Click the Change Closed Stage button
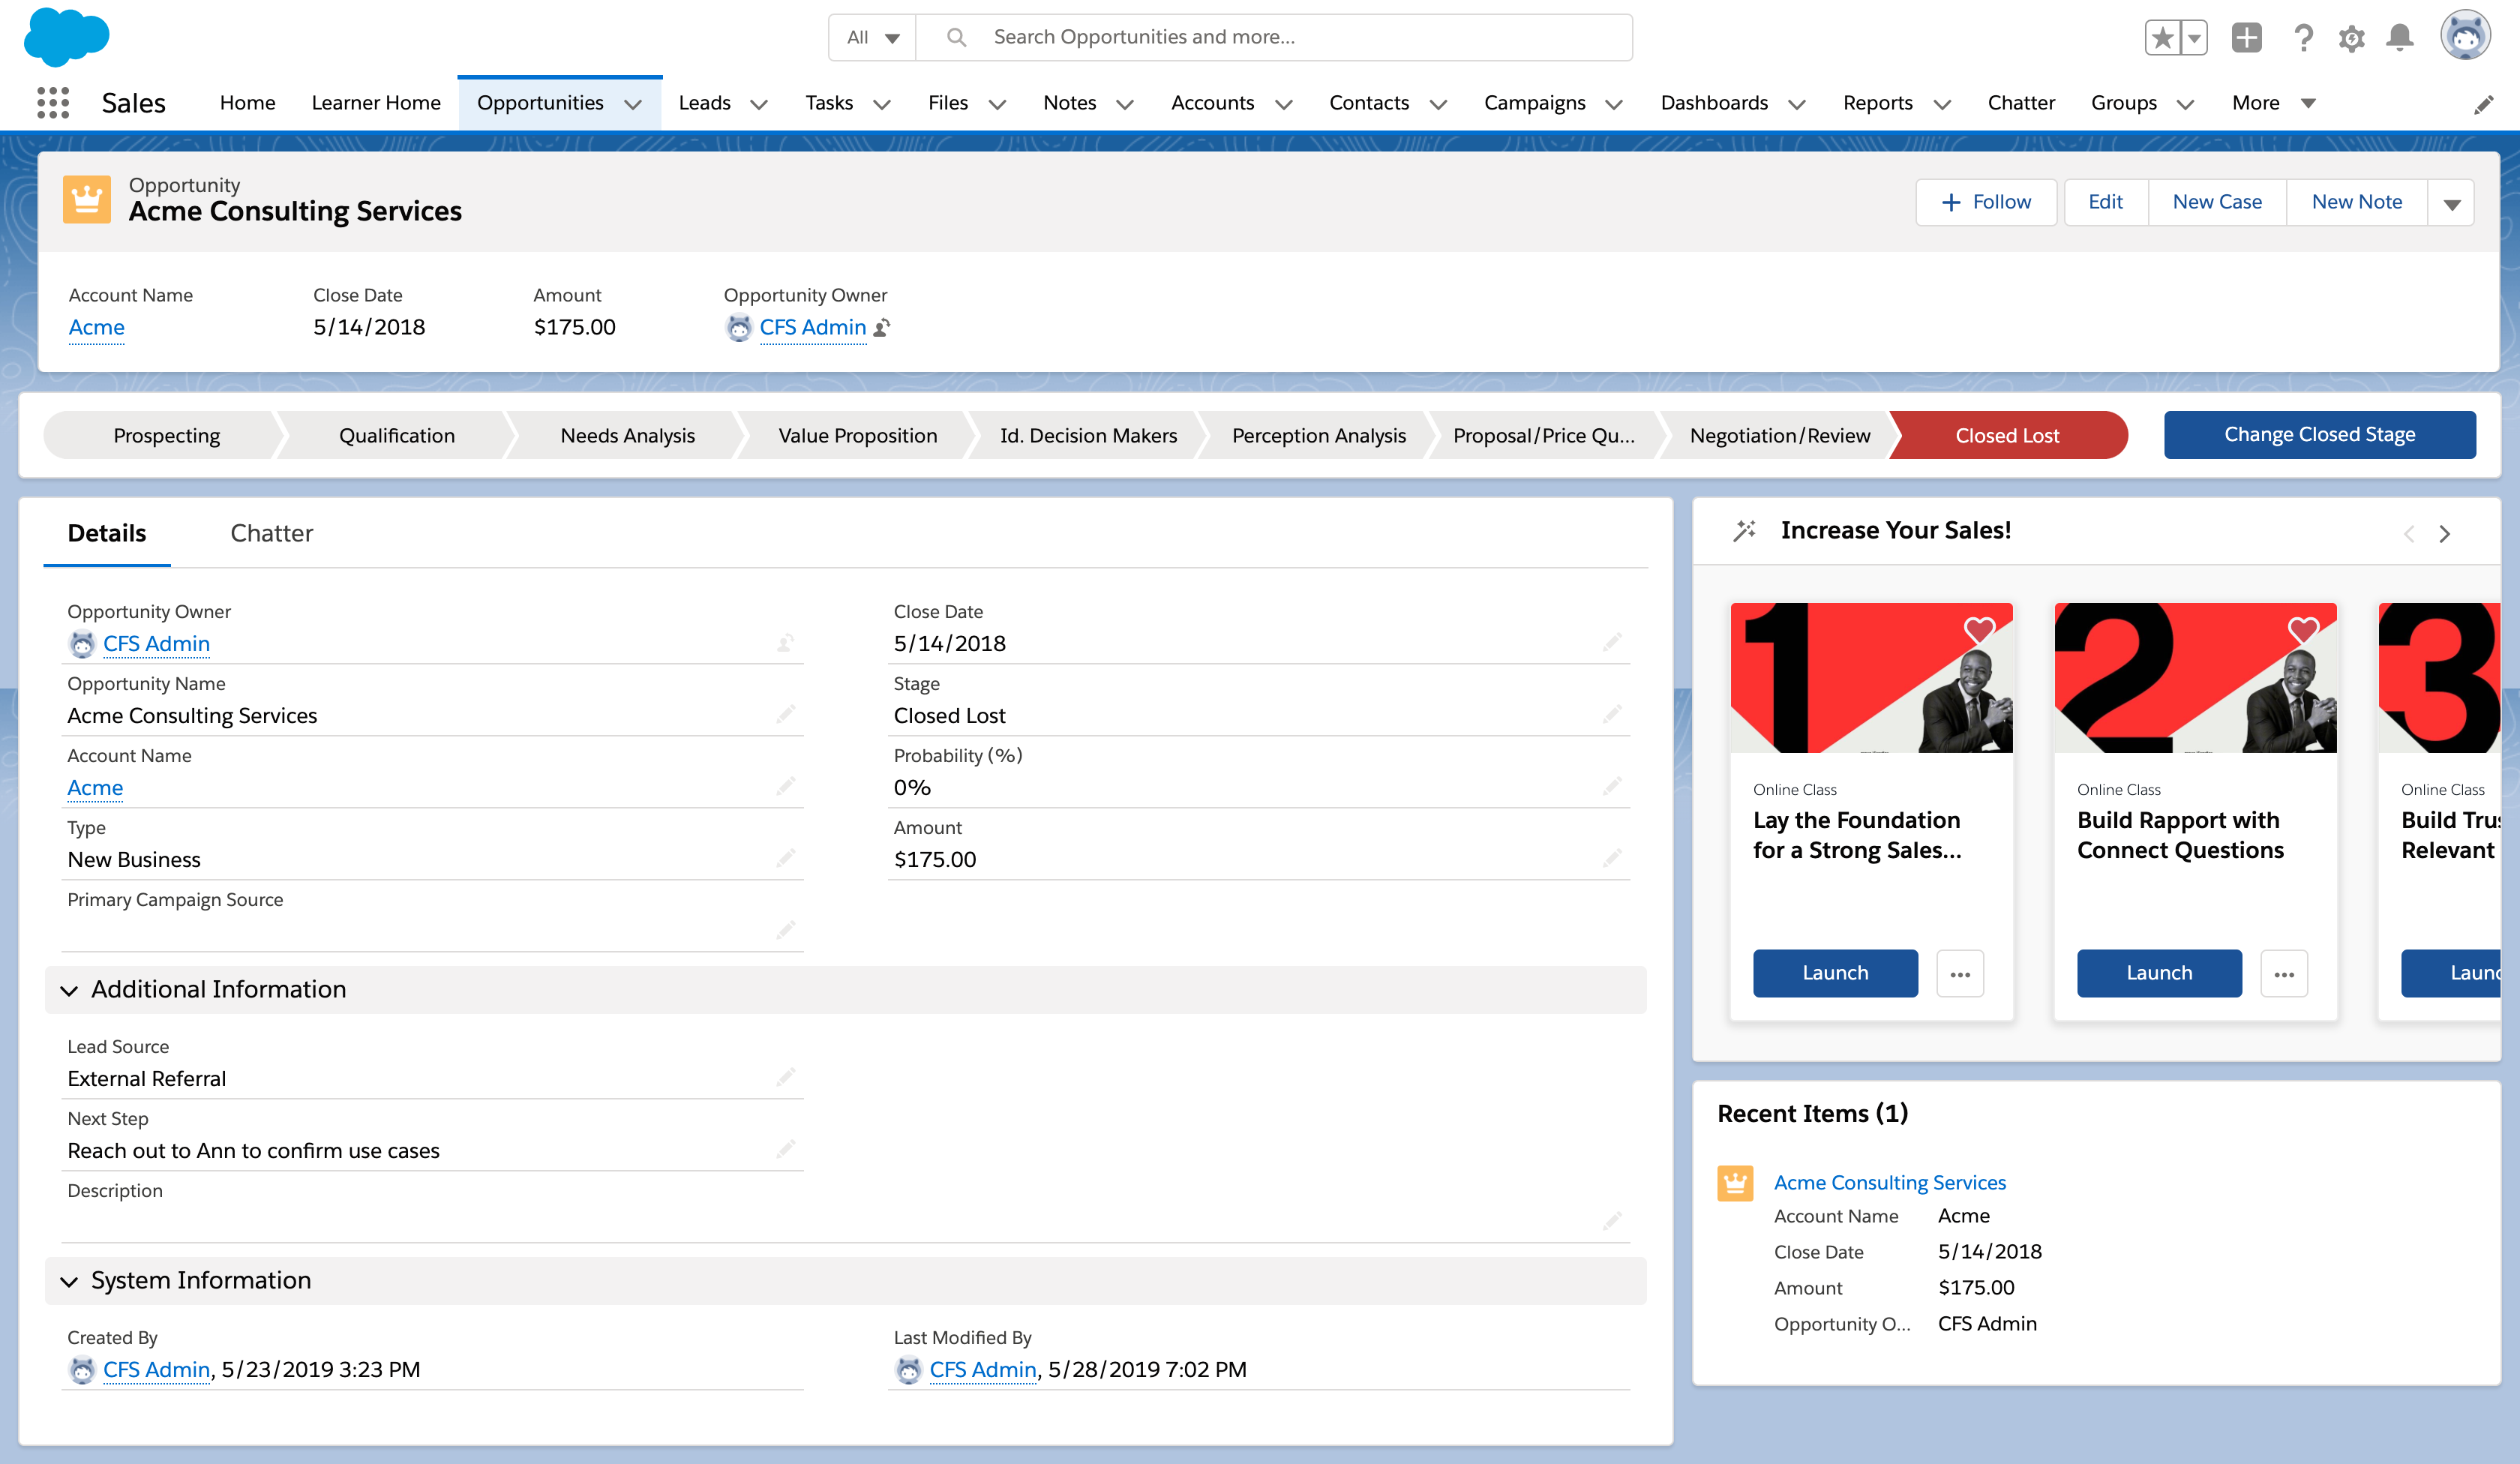 pos(2319,435)
